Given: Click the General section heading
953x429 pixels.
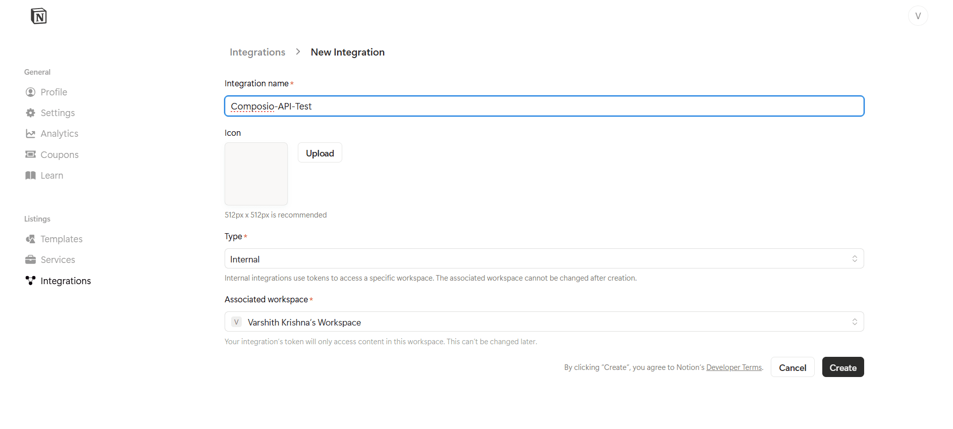Looking at the screenshot, I should pos(37,72).
